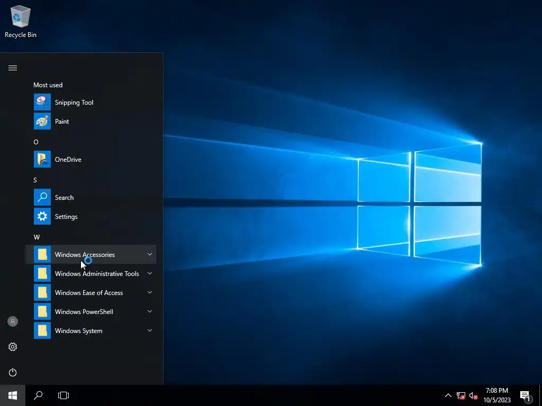This screenshot has width=542, height=406.
Task: Click the Windows Start button on taskbar
Action: (x=13, y=395)
